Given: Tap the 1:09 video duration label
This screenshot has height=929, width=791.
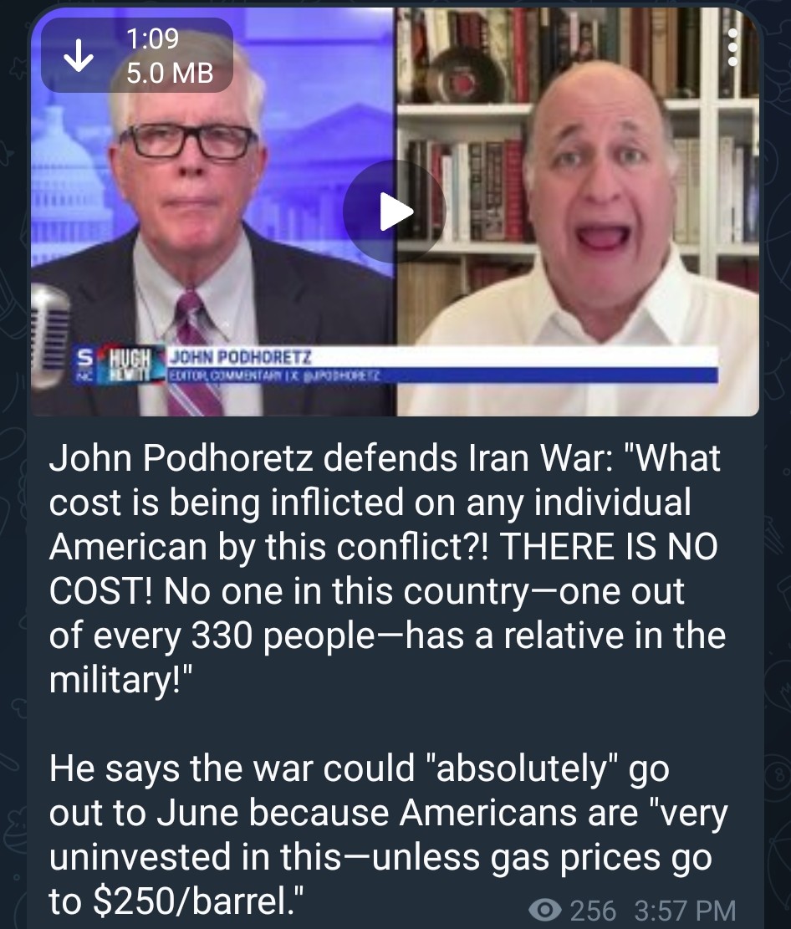Looking at the screenshot, I should tap(152, 39).
